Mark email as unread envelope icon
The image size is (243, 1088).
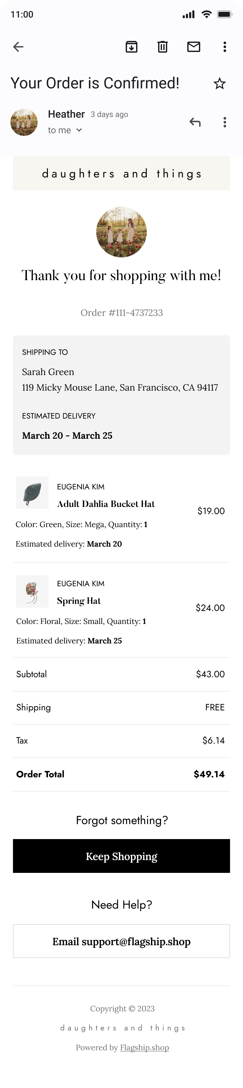tap(194, 47)
